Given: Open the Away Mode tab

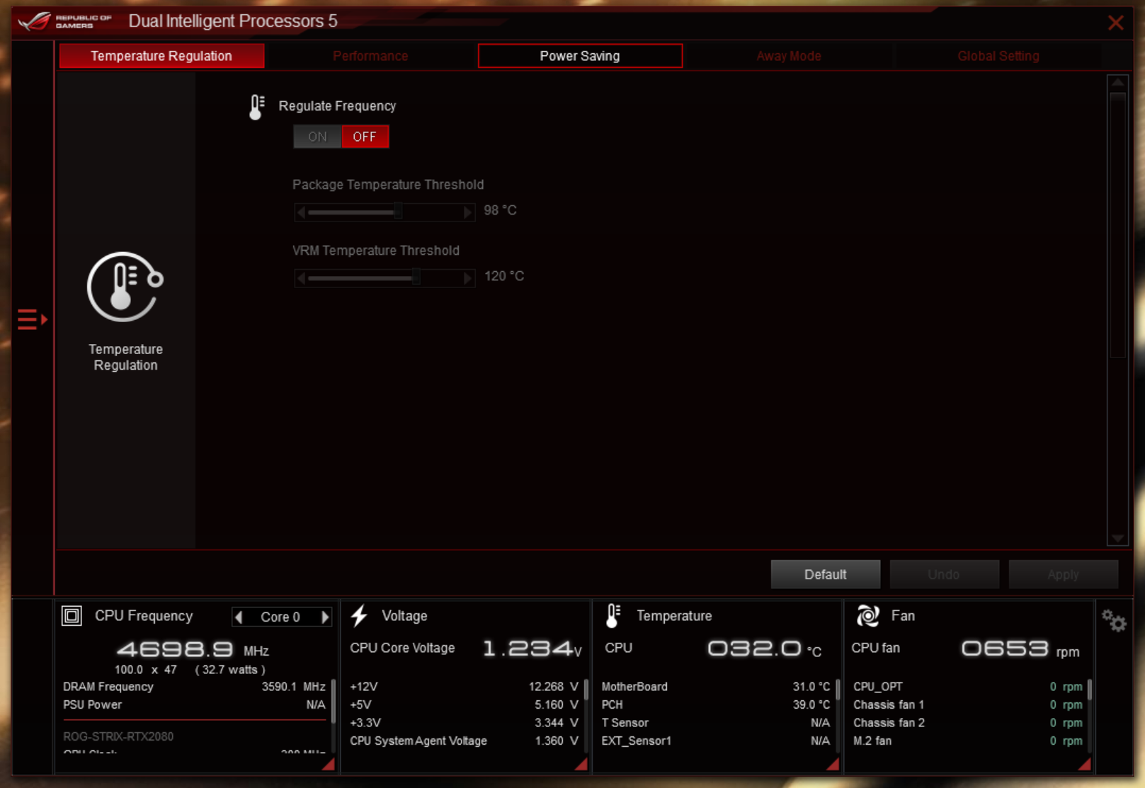Looking at the screenshot, I should (x=789, y=56).
